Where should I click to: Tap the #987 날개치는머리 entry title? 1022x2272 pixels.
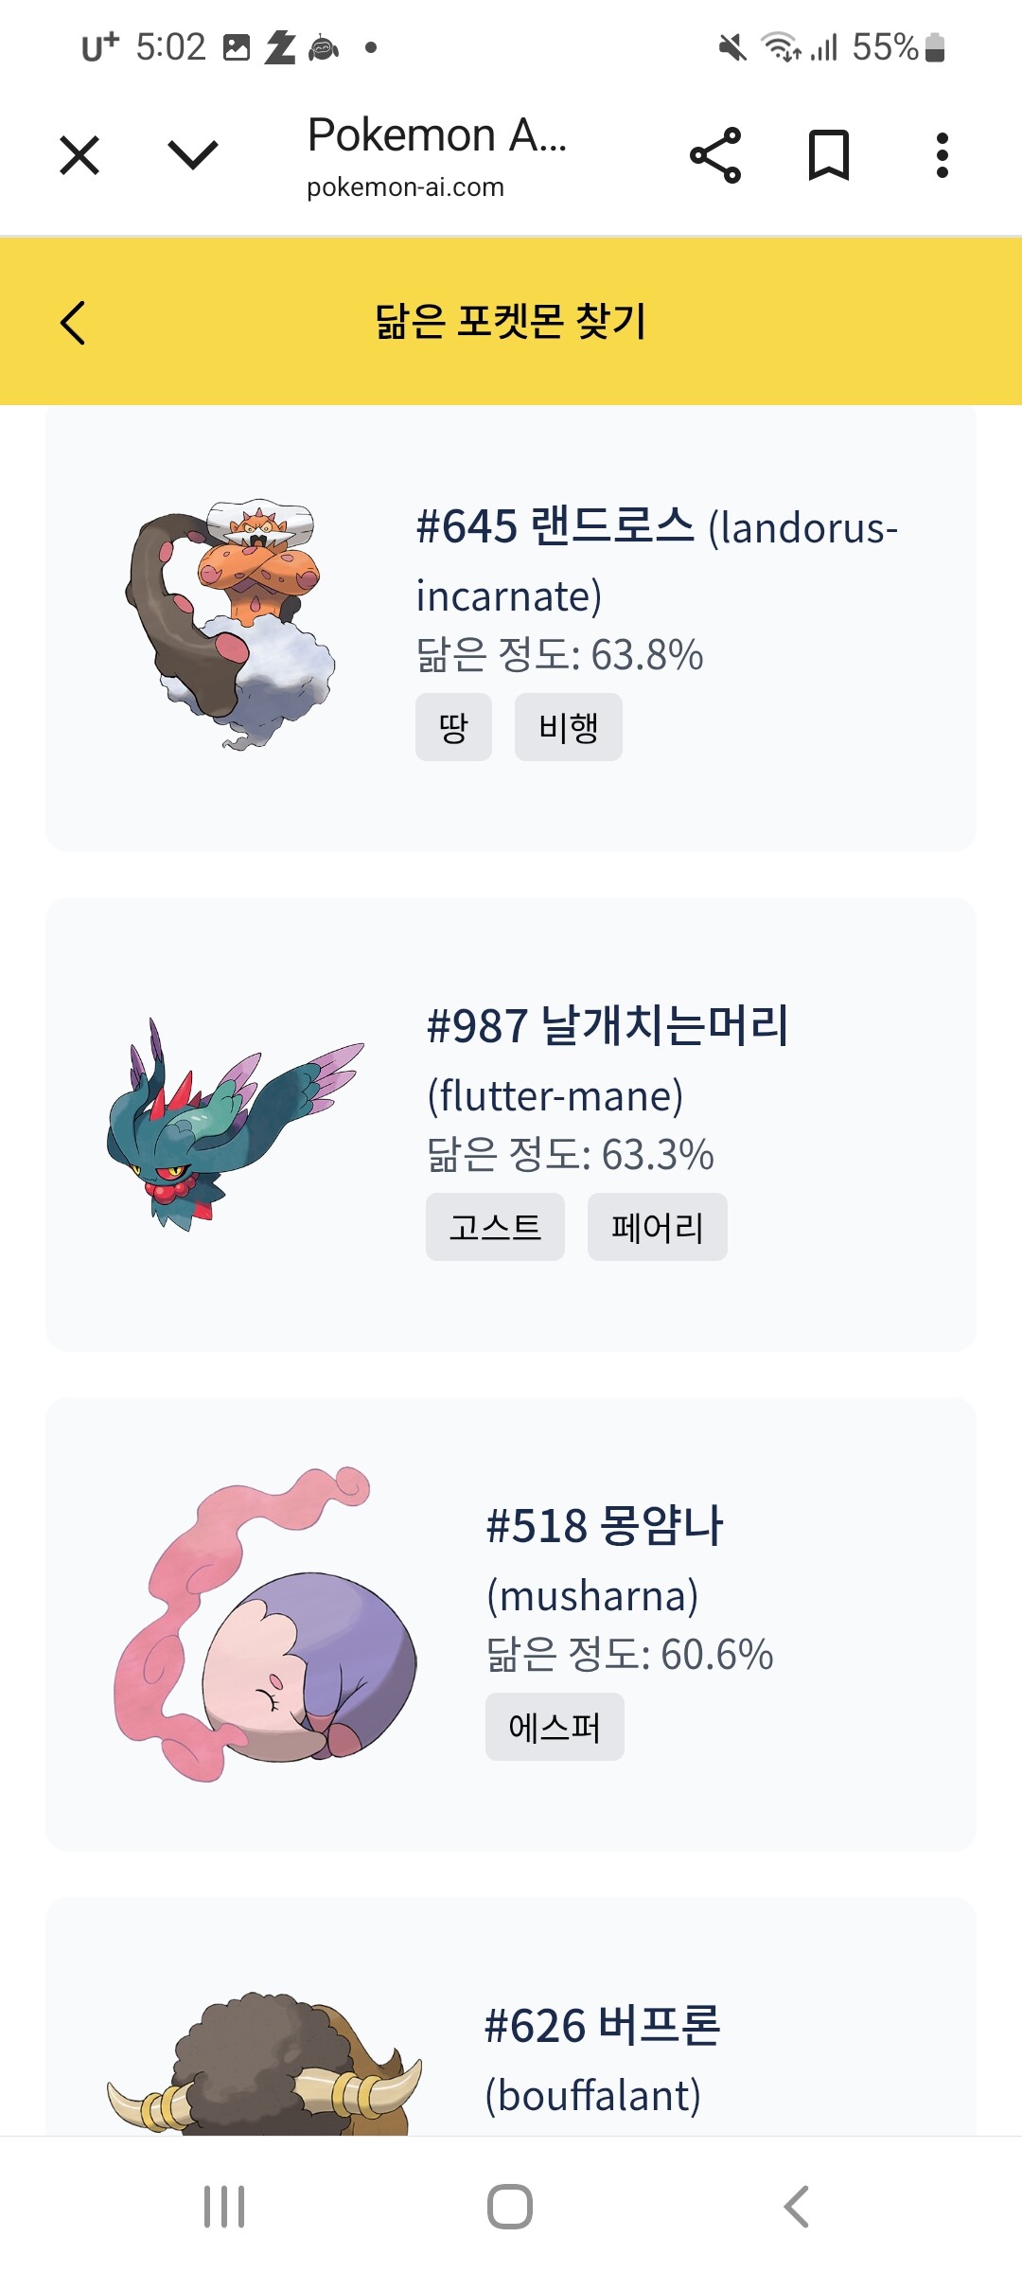click(x=608, y=1026)
